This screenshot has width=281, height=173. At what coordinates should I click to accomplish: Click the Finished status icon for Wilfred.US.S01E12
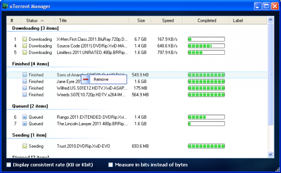[x=24, y=88]
